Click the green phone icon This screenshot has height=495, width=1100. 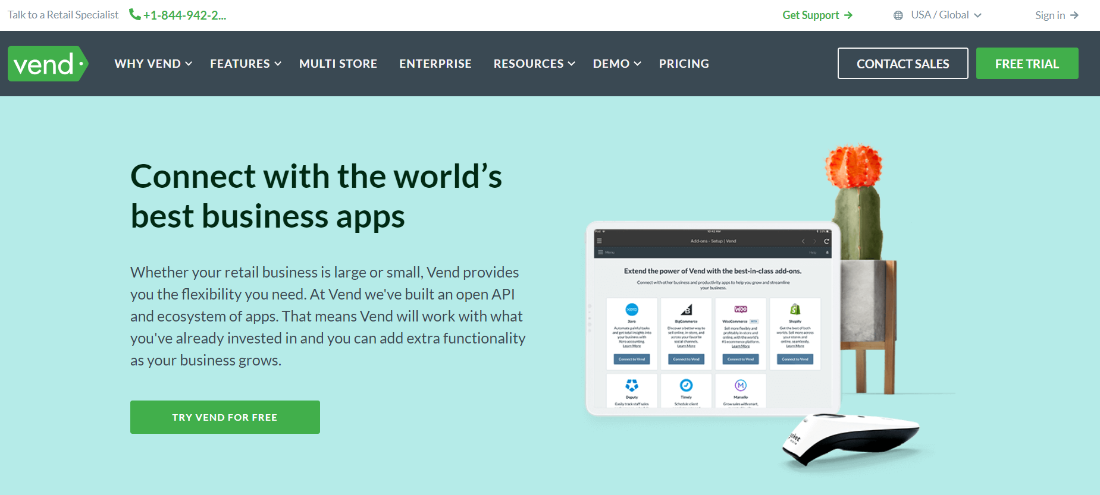click(x=135, y=14)
